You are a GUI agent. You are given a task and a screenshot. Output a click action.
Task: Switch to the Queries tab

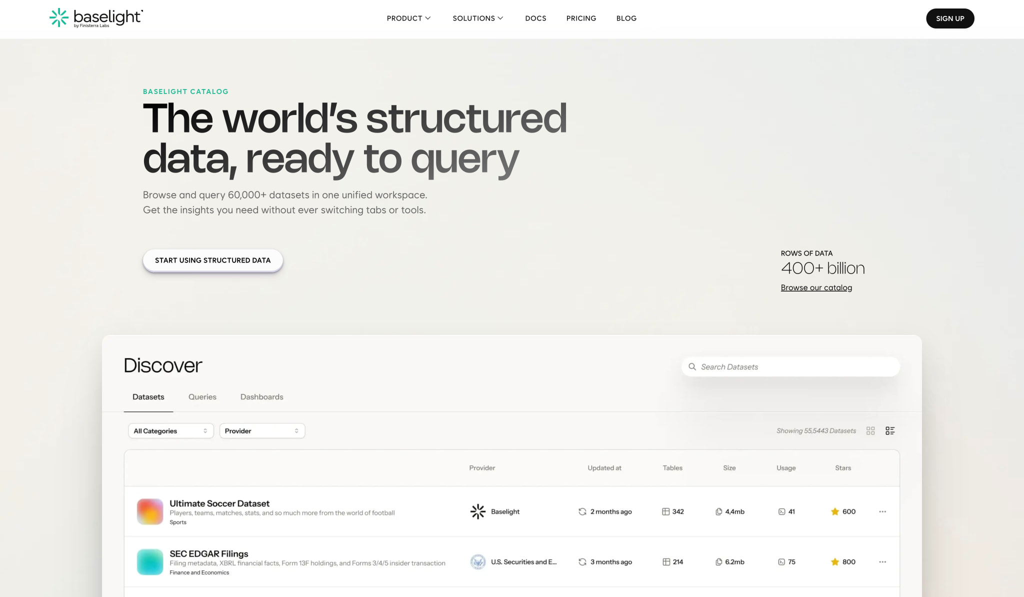202,397
